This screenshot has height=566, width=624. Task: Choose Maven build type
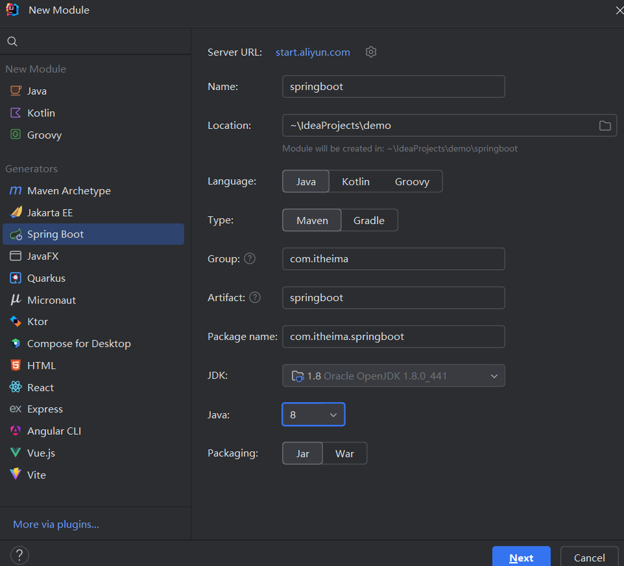click(312, 220)
